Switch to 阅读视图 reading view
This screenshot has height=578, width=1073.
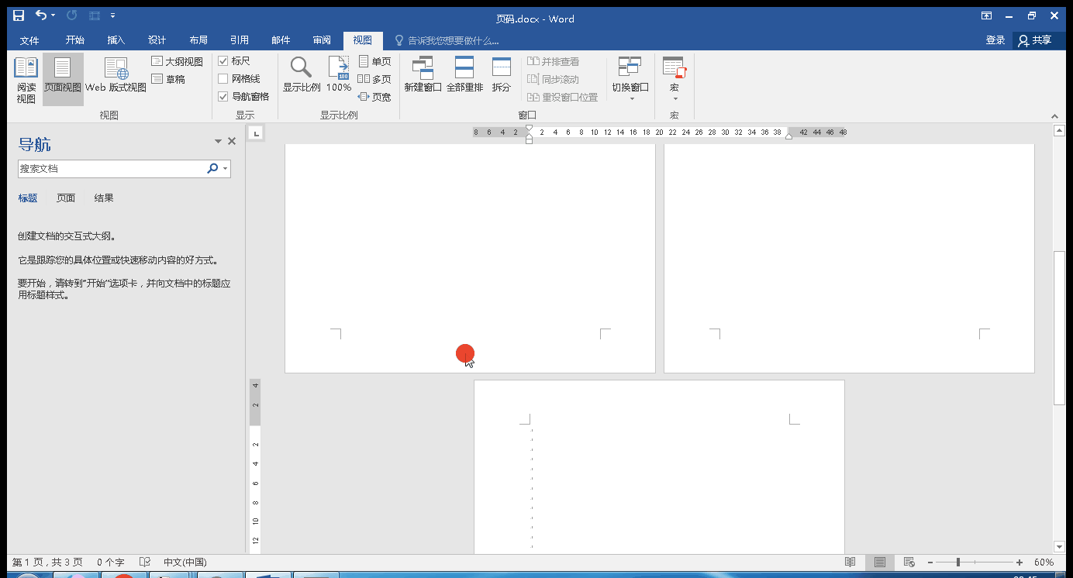26,81
